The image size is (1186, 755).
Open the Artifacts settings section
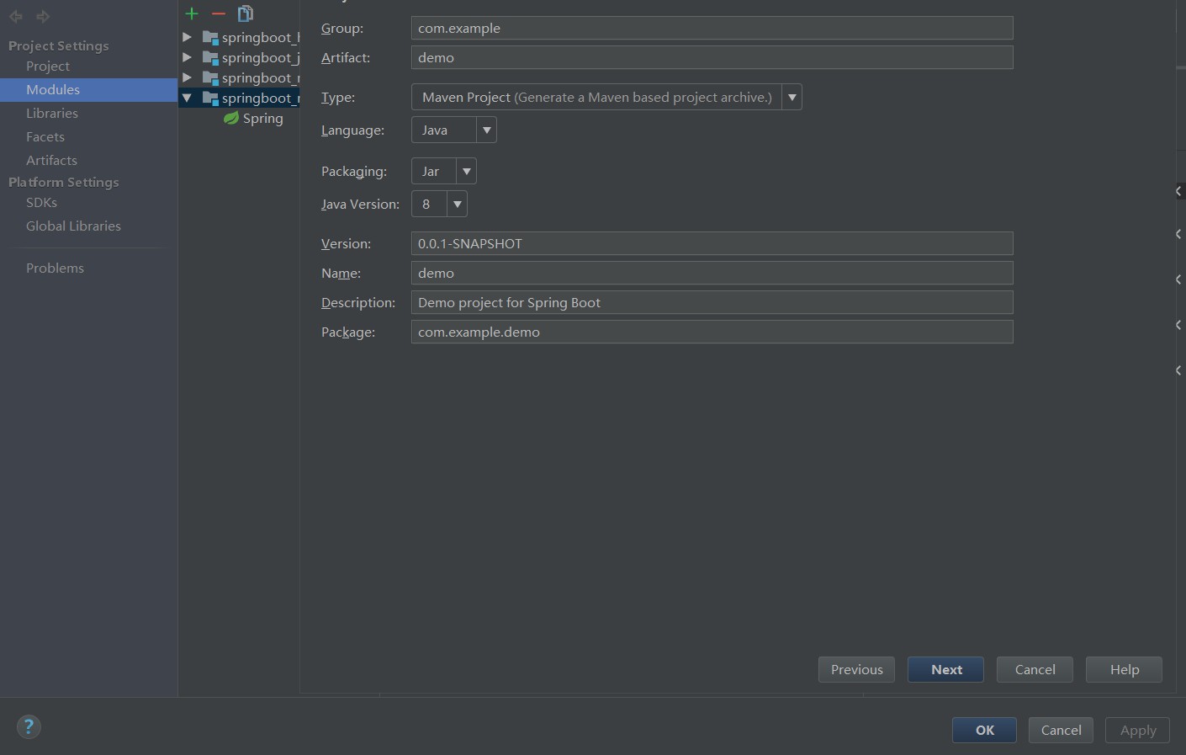[51, 160]
